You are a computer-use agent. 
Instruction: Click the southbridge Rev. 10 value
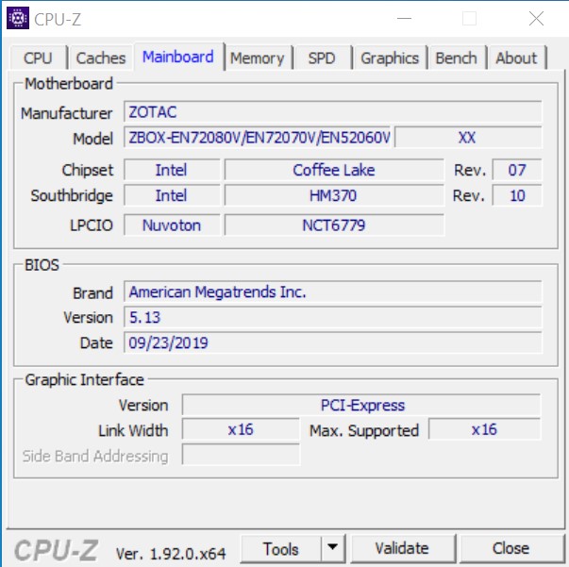coord(517,195)
